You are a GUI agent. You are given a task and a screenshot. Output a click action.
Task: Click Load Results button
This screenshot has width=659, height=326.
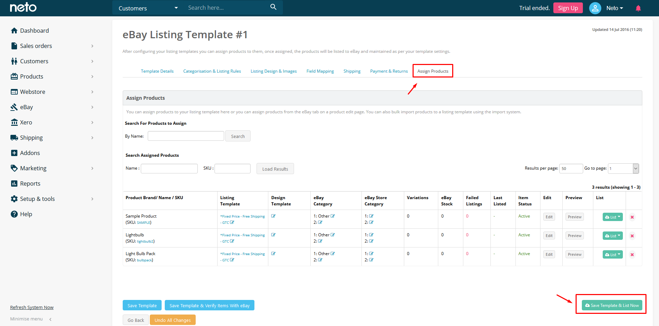click(275, 169)
